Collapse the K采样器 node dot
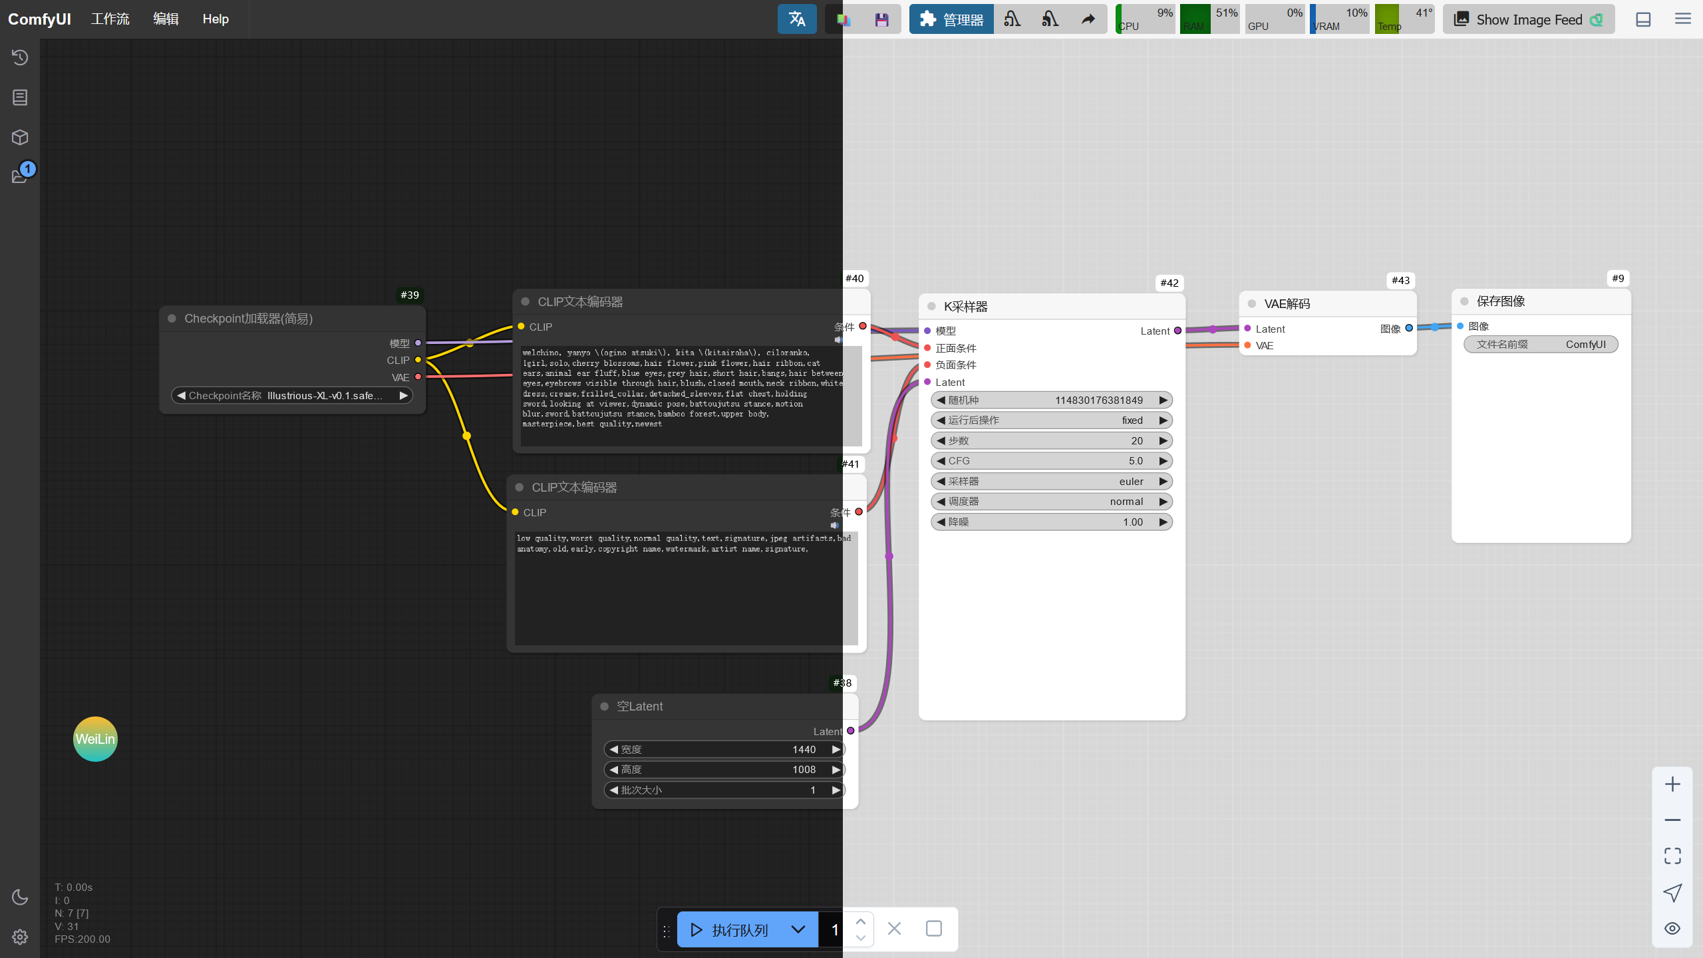The image size is (1703, 958). coord(931,307)
